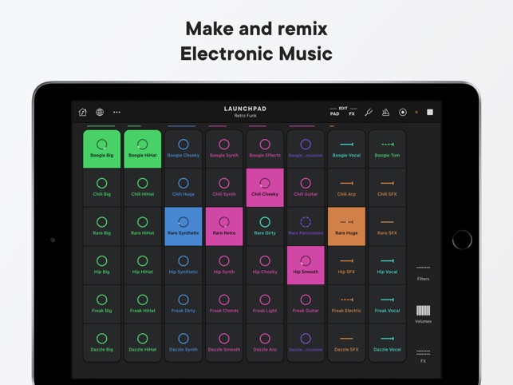Trigger the Boogie Tom pad
Image resolution: width=513 pixels, height=385 pixels.
pos(388,149)
